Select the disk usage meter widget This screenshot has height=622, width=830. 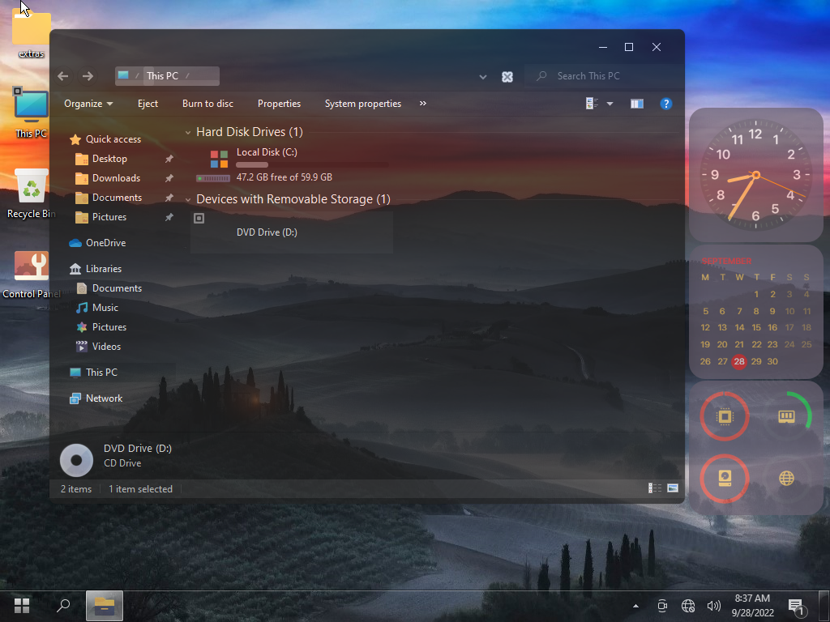coord(725,478)
